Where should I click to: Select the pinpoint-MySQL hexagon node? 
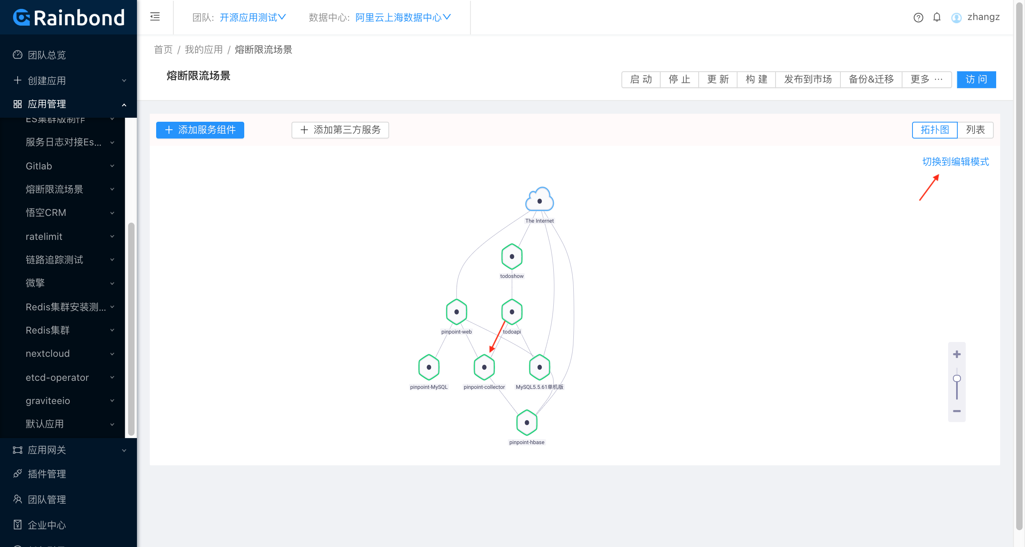coord(429,367)
